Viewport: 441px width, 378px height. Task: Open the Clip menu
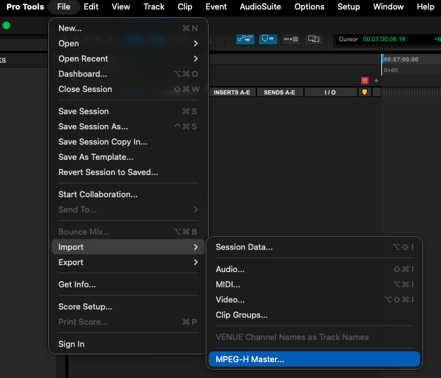[x=185, y=7]
